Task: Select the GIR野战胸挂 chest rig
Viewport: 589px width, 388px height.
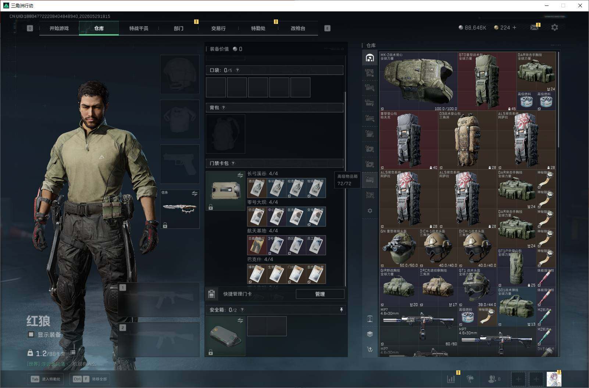Action: (x=399, y=288)
